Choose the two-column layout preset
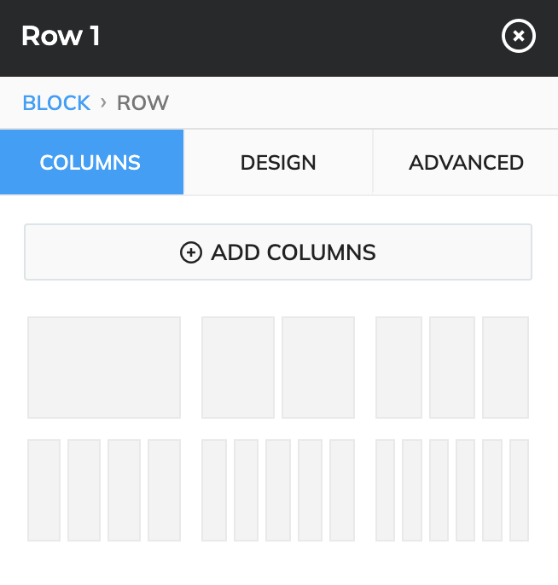 click(278, 368)
